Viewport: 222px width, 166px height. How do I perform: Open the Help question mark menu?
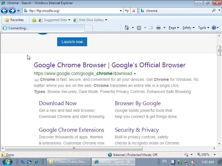215,28
